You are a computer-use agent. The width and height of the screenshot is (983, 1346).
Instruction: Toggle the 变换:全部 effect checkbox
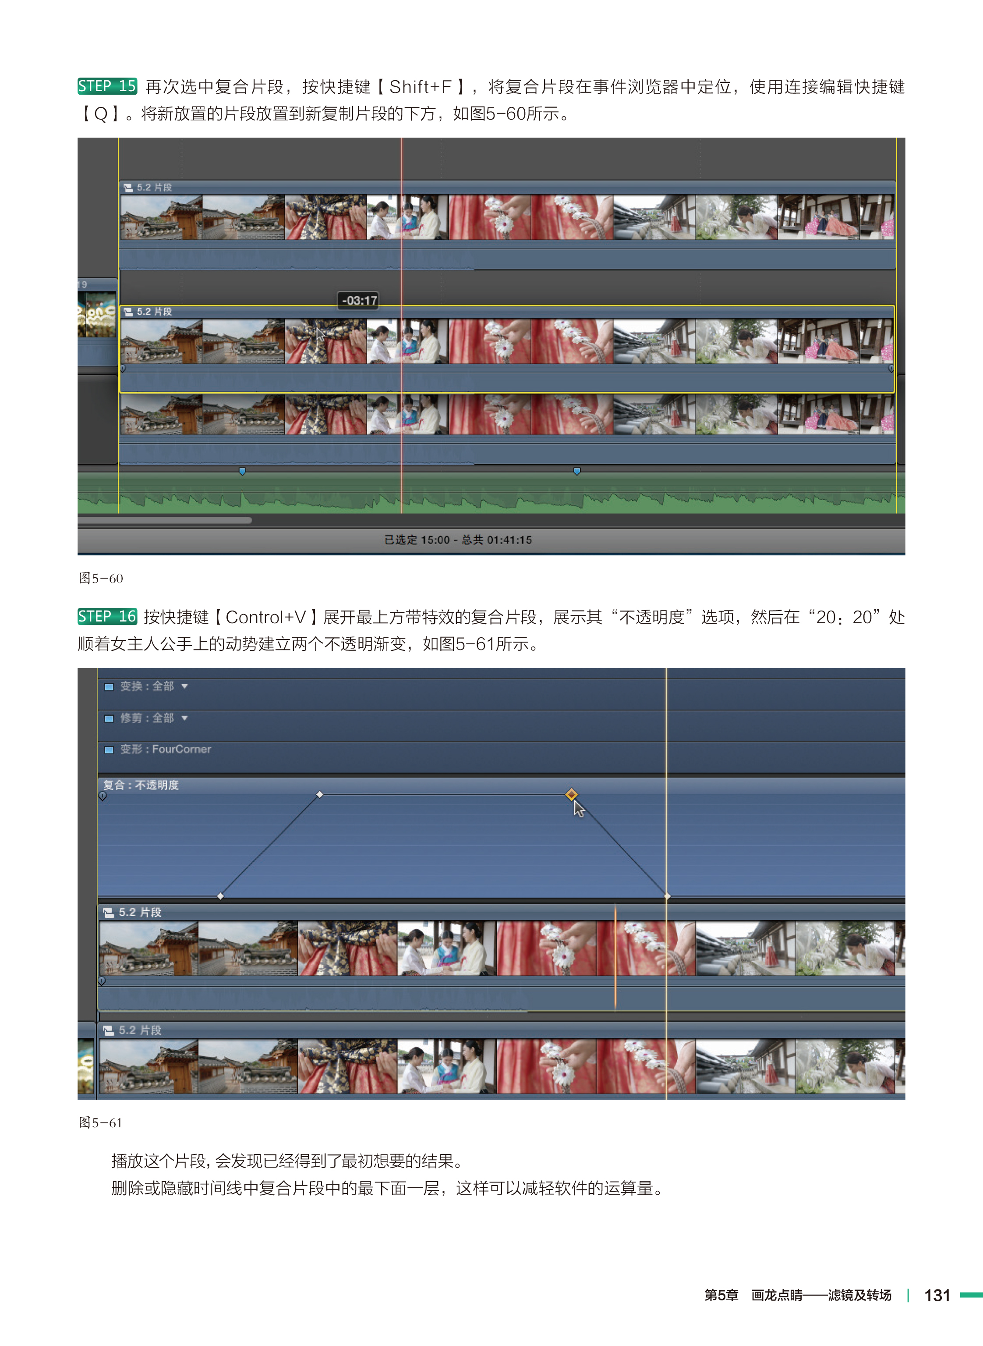[x=109, y=687]
